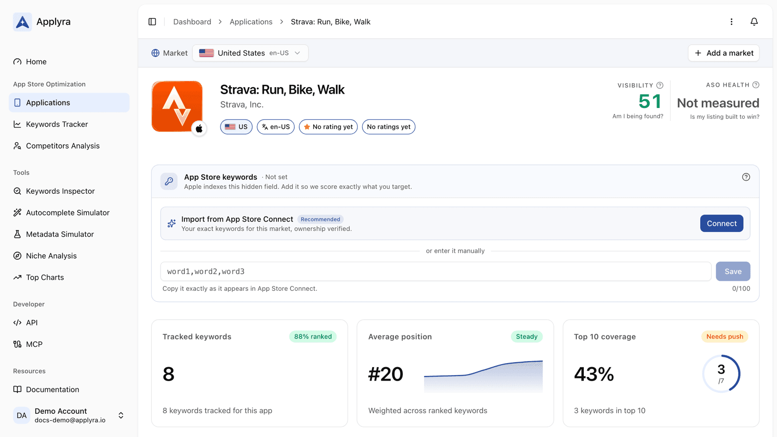Open the MCP page
Image resolution: width=777 pixels, height=437 pixels.
coord(69,344)
